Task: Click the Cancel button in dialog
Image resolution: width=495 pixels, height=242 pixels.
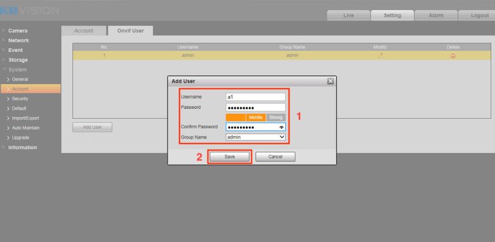Action: (275, 157)
